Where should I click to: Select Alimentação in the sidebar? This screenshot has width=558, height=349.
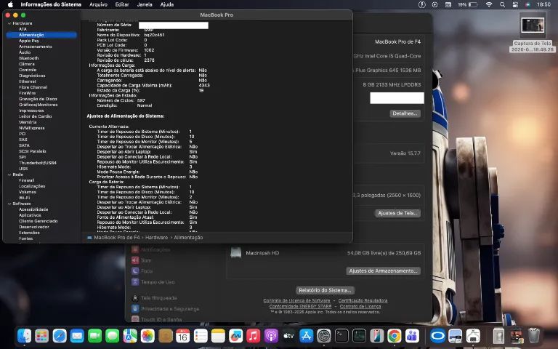point(41,35)
